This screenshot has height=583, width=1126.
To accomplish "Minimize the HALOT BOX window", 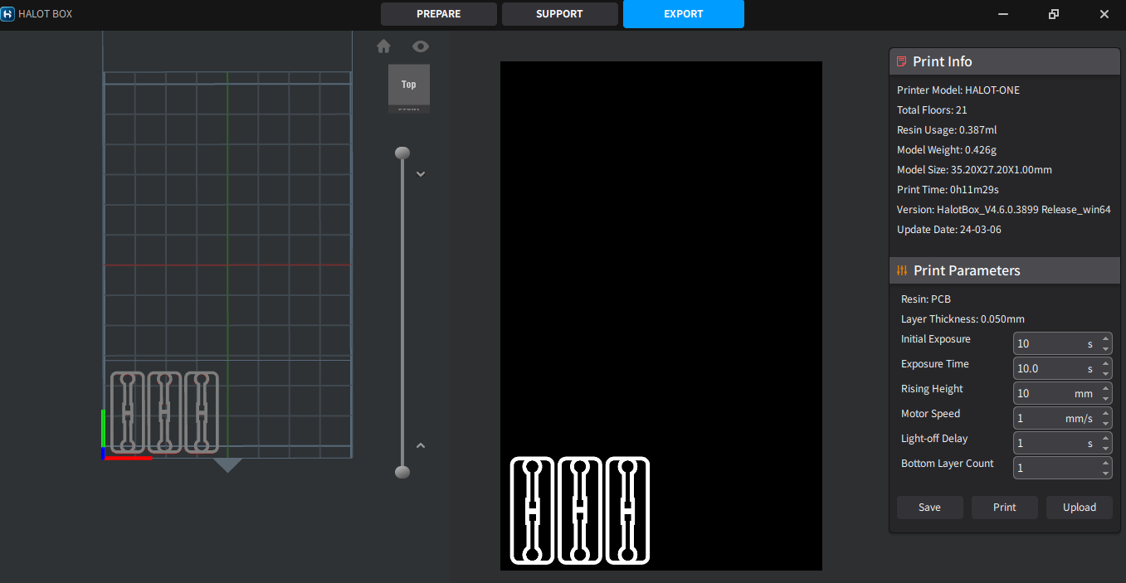I will tap(1004, 14).
